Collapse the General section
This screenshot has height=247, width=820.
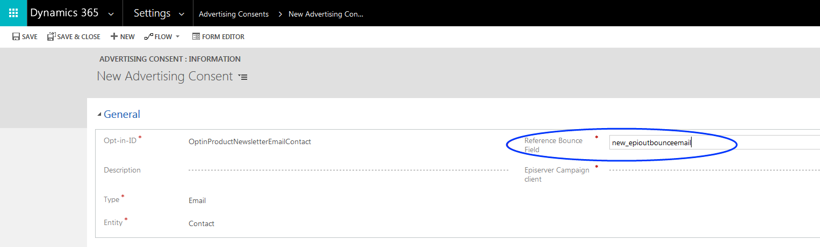98,115
